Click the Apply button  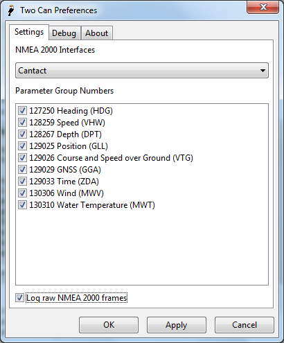point(177,325)
